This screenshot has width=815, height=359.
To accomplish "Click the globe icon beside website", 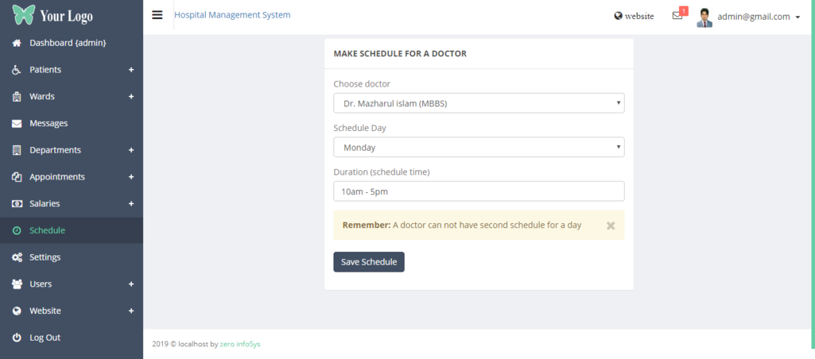I will pyautogui.click(x=618, y=16).
